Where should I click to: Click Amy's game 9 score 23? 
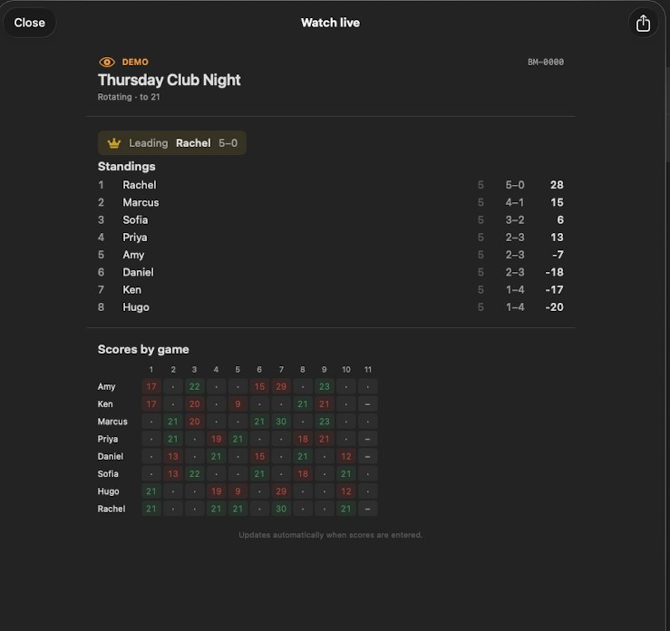tap(325, 386)
